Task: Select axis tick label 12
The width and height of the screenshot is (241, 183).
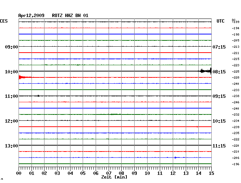Action: click(173, 173)
